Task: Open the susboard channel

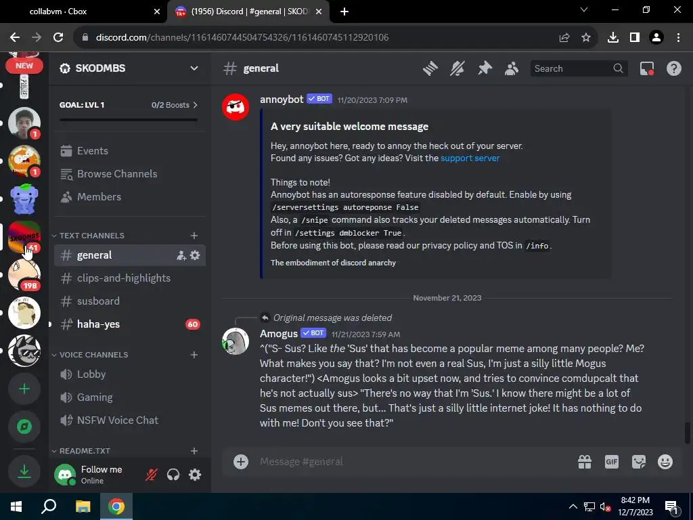Action: pos(129,301)
